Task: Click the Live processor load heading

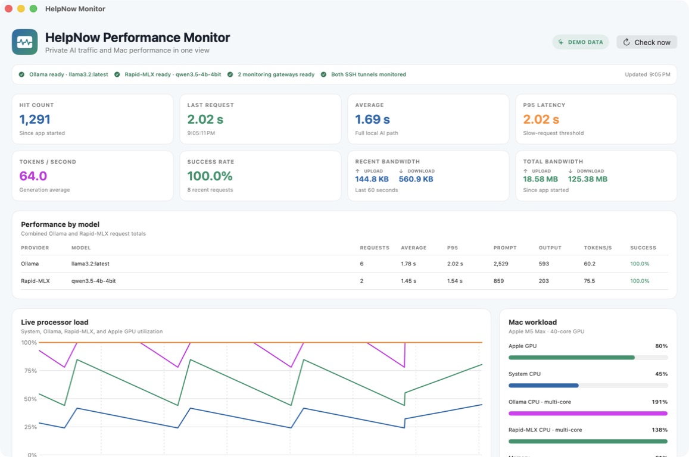Action: click(x=54, y=323)
